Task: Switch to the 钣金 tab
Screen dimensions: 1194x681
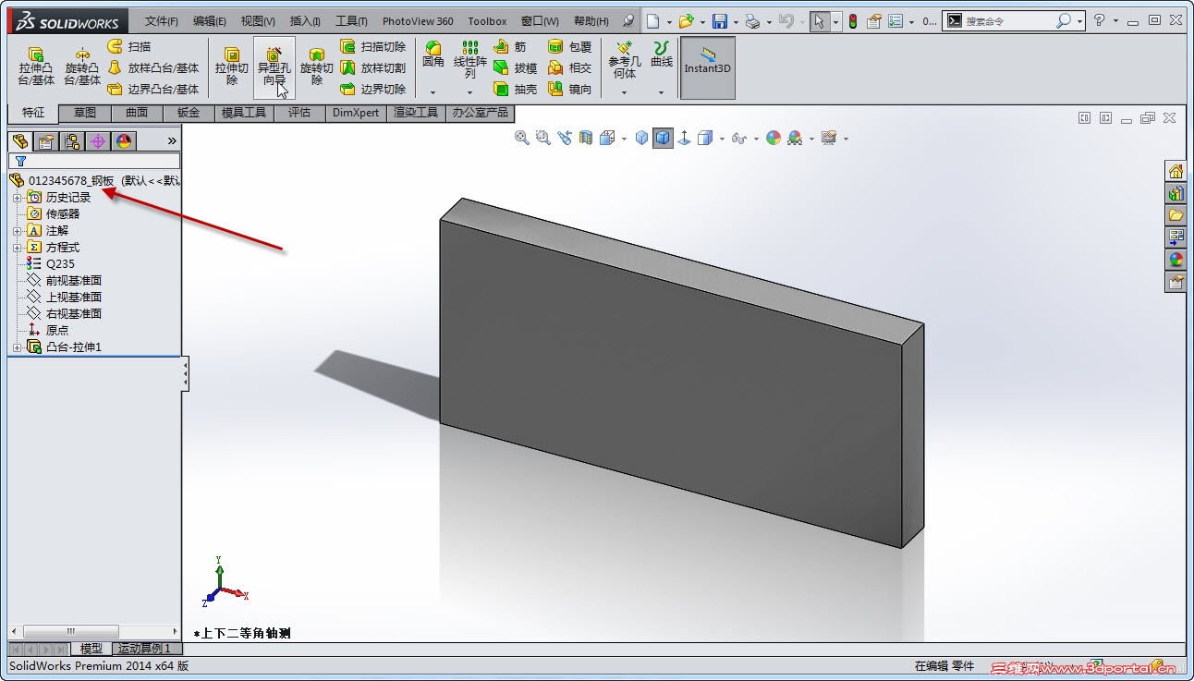Action: point(189,113)
